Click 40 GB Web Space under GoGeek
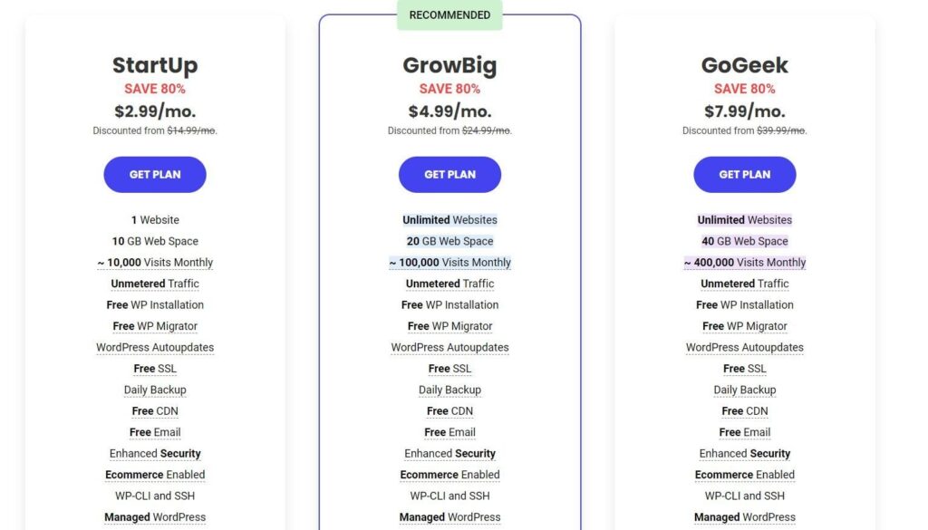The image size is (928, 530). pyautogui.click(x=744, y=240)
